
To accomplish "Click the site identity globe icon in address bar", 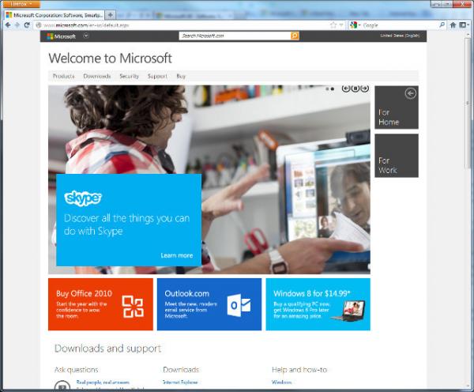I will [x=39, y=25].
